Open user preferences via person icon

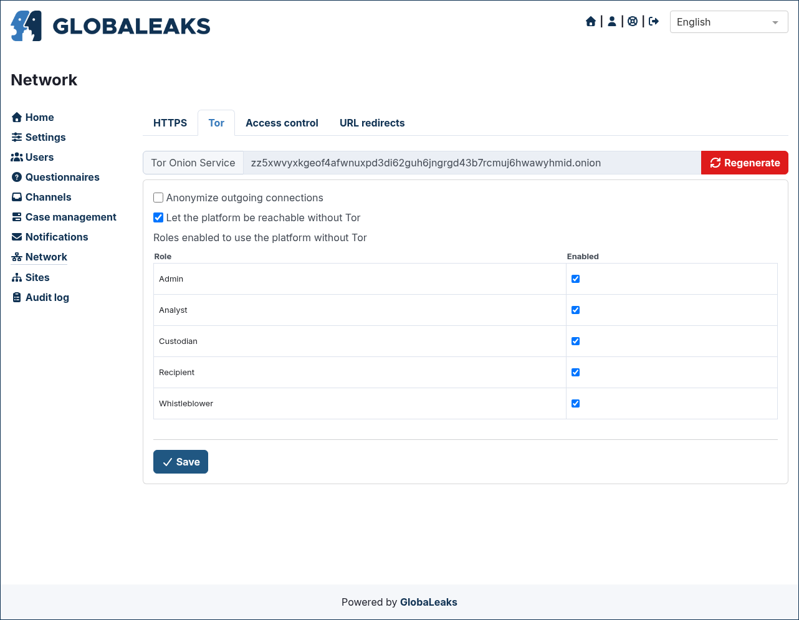click(612, 22)
